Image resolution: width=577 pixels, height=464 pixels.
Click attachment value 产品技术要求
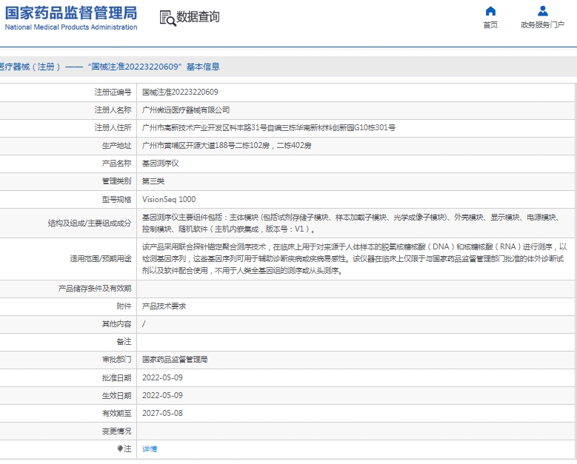tap(164, 306)
